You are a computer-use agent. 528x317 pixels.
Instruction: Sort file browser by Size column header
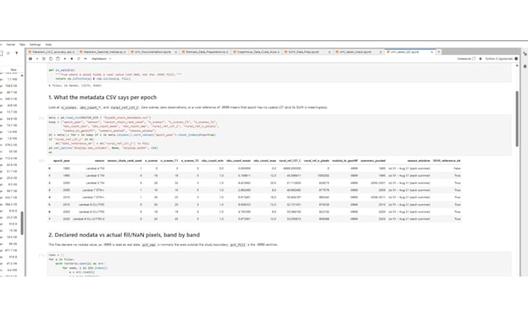[x=13, y=70]
